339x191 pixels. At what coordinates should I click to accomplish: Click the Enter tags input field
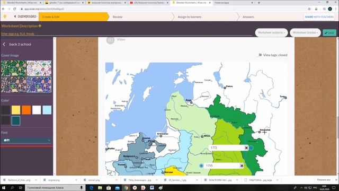[x=127, y=34]
